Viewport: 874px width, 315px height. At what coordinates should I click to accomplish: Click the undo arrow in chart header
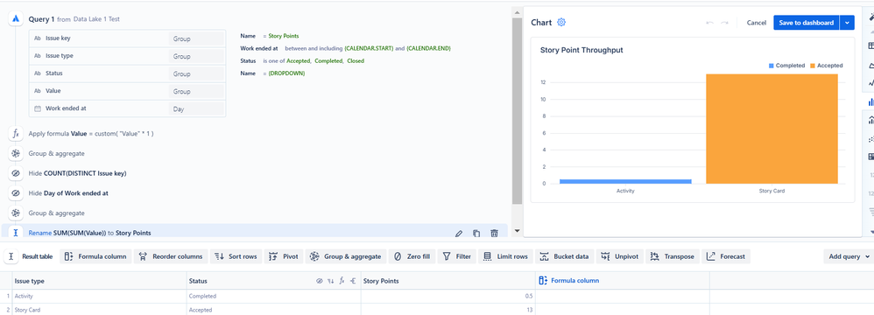pyautogui.click(x=709, y=23)
